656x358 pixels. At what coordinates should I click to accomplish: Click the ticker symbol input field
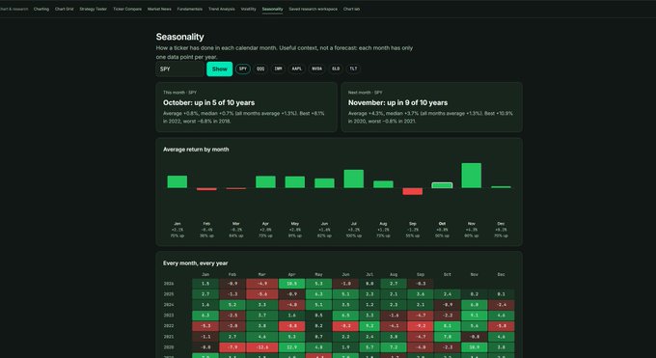(179, 69)
